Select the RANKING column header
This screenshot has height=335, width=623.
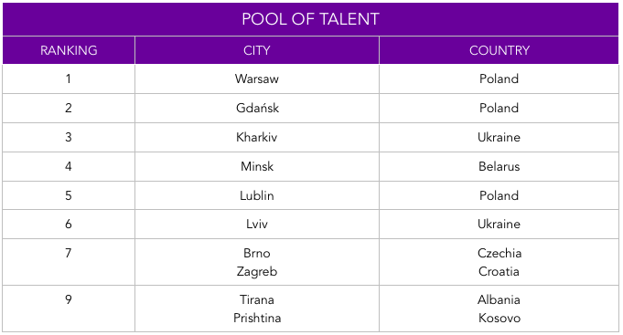click(69, 50)
